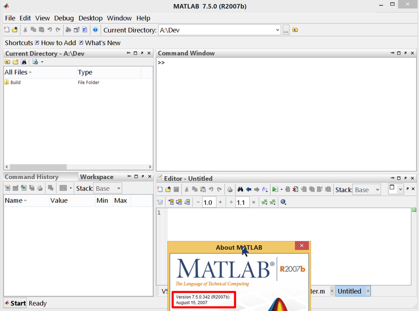This screenshot has height=311, width=419.
Task: Expand the Editor Stack dropdown
Action: coord(377,190)
